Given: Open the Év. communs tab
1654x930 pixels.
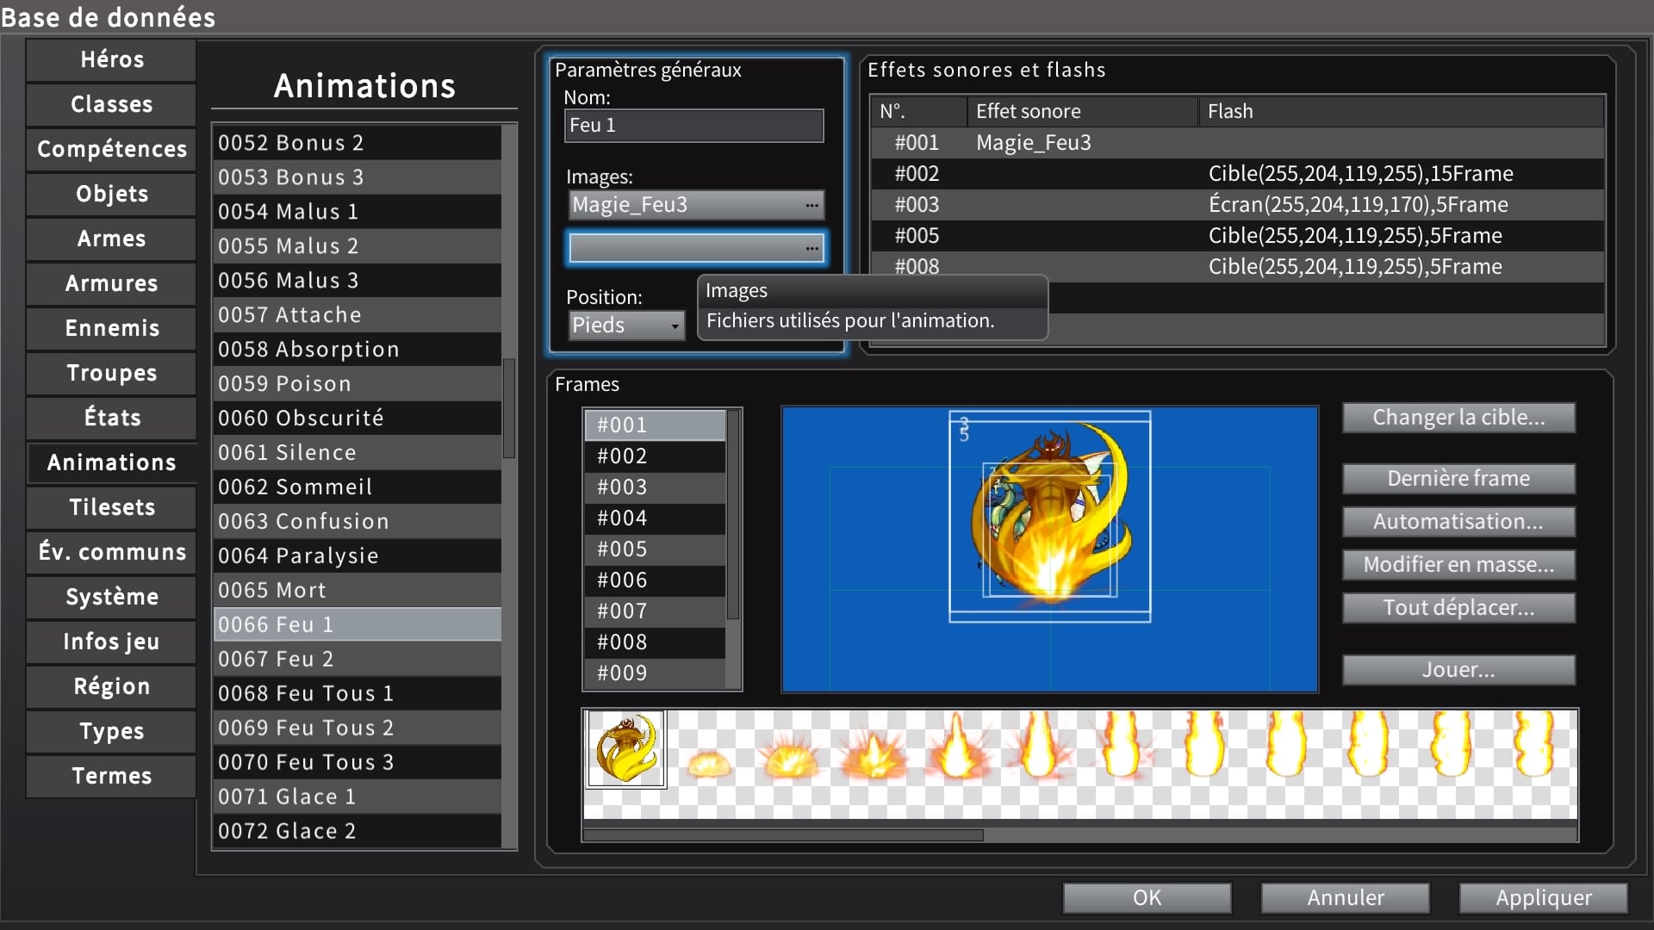Looking at the screenshot, I should point(112,552).
